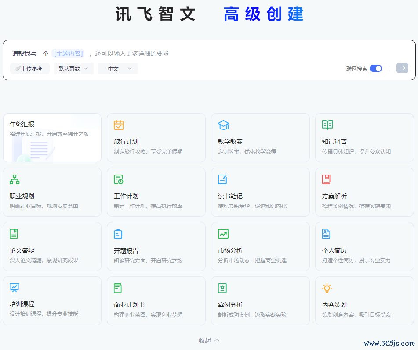Click description 整理年底汇报，开启效率提升之旅
The height and width of the screenshot is (350, 418).
pyautogui.click(x=49, y=134)
